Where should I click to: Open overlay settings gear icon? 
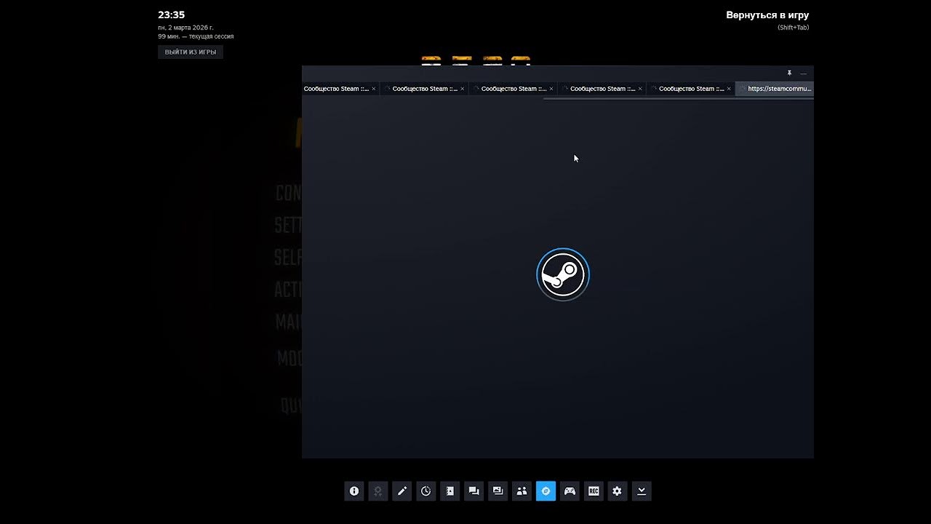coord(618,491)
